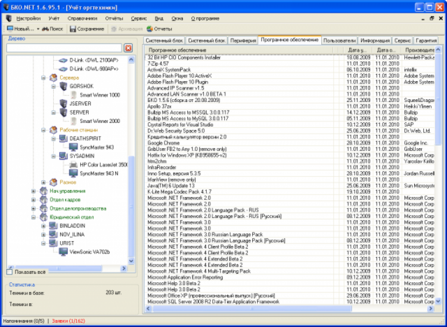Select the SyncMaster 943 N monitor icon
This screenshot has width=447, height=327.
pos(73,173)
